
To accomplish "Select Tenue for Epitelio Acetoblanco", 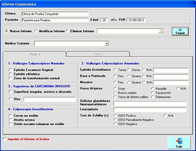I will (x=115, y=70).
